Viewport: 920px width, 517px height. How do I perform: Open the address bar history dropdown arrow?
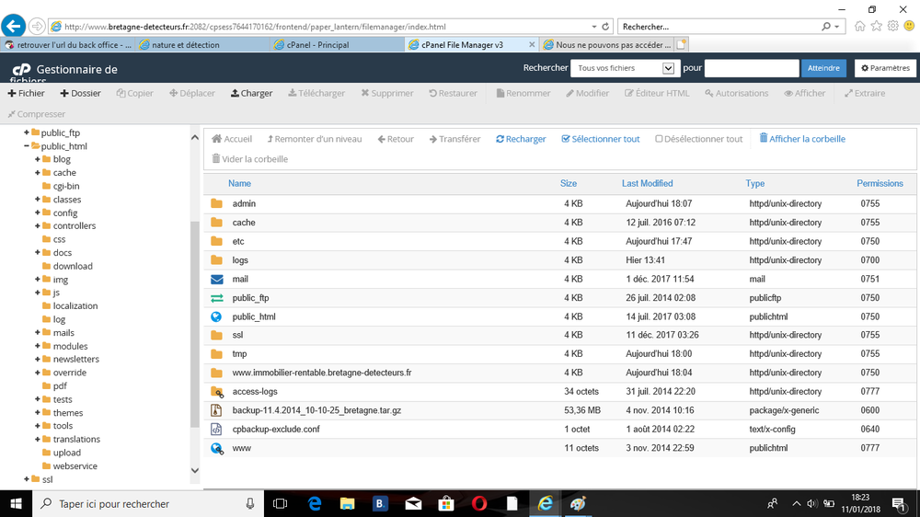593,27
